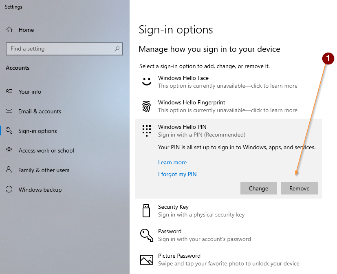Click 'Swipe and tap your favorite photo' text
The image size is (337, 274).
tap(229, 264)
